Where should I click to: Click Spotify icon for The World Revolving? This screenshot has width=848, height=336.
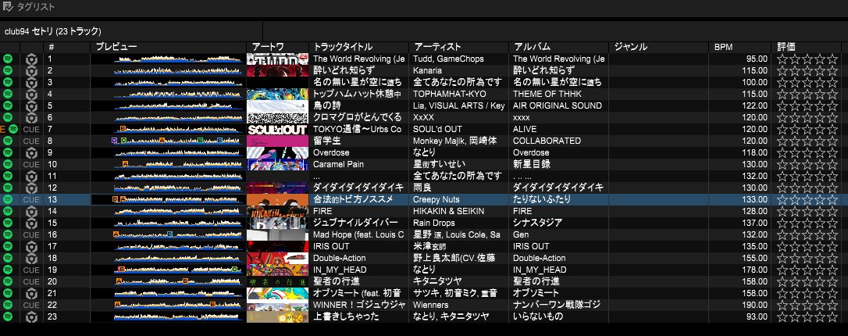pos(8,59)
